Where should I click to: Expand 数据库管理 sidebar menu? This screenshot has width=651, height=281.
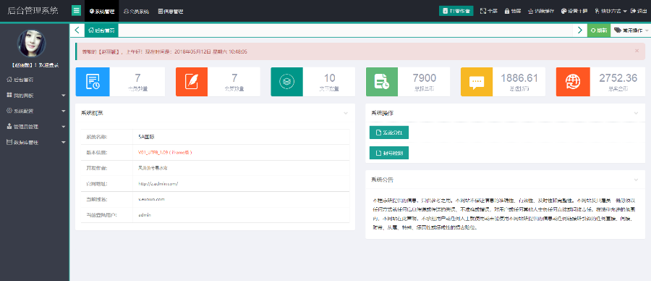pos(35,142)
